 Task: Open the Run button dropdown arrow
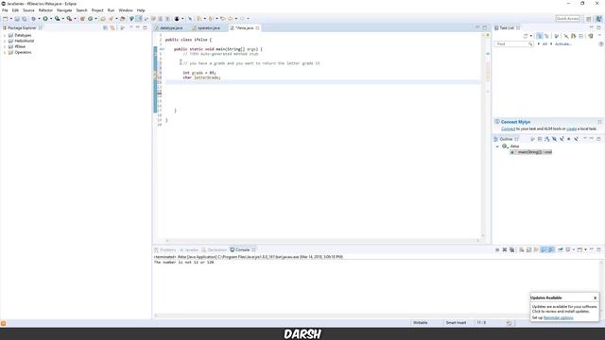[51, 19]
